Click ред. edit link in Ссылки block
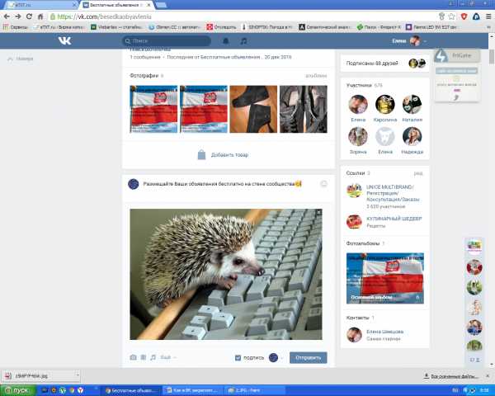The width and height of the screenshot is (495, 396). (x=418, y=173)
